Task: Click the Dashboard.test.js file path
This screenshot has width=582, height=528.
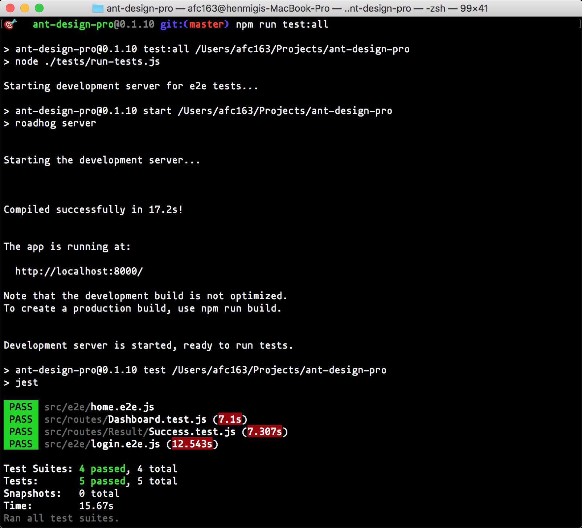Action: click(126, 419)
